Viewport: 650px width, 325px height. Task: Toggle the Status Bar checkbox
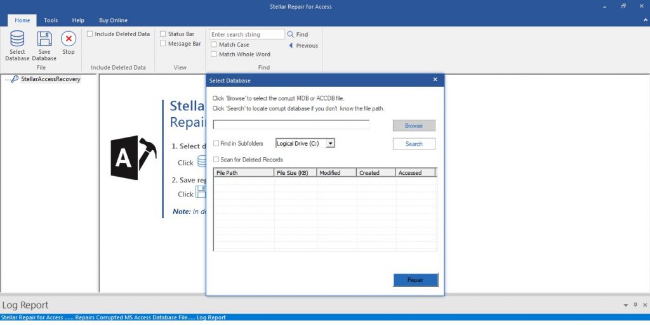click(x=163, y=34)
